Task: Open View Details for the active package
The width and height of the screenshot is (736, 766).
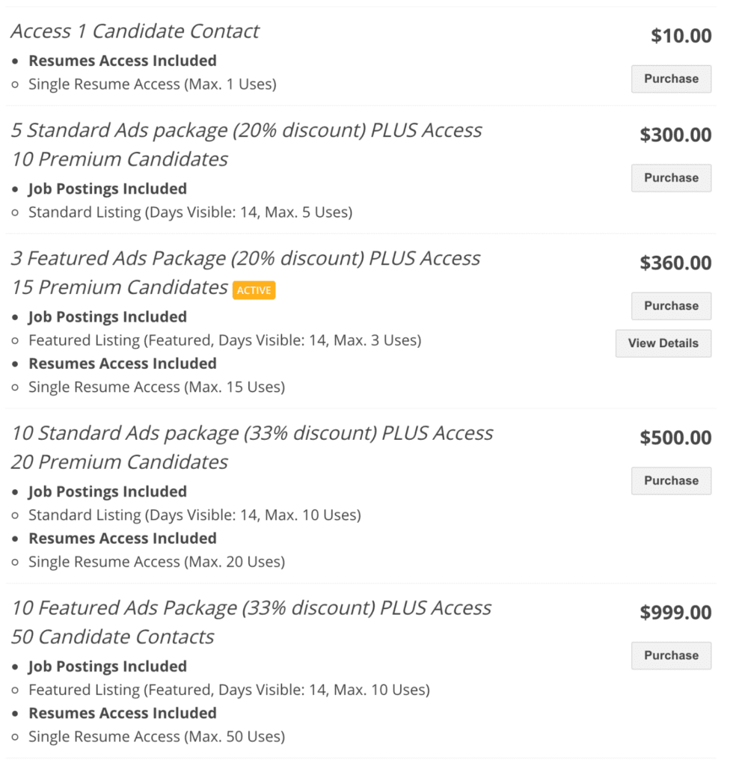Action: click(x=663, y=343)
